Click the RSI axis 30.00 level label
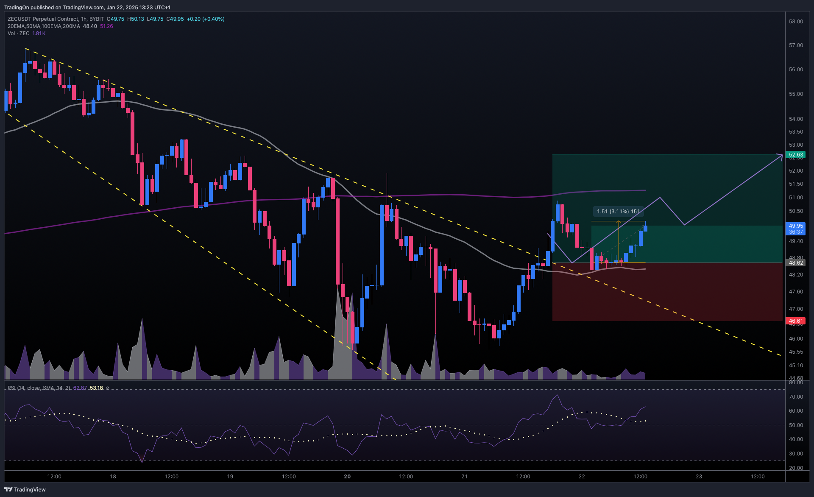 pyautogui.click(x=796, y=454)
